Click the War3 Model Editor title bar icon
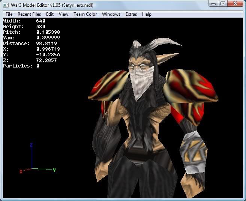Image resolution: width=246 pixels, height=201 pixels. click(6, 5)
